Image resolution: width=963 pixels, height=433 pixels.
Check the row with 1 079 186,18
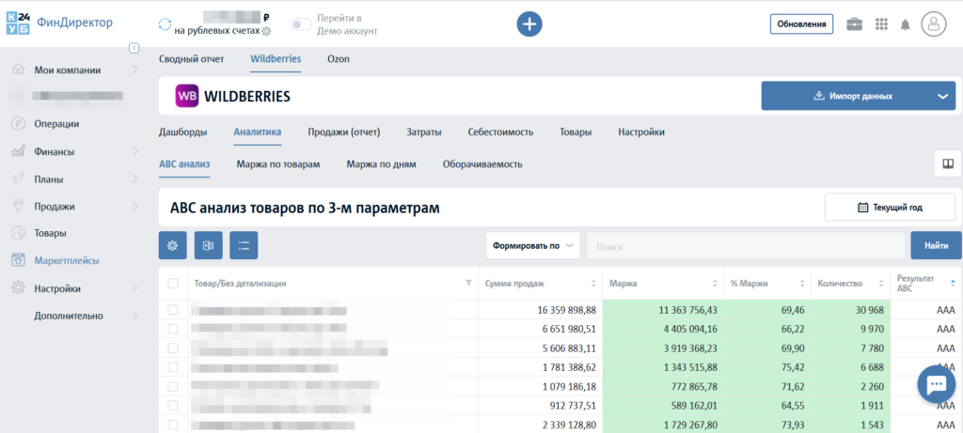coord(173,386)
